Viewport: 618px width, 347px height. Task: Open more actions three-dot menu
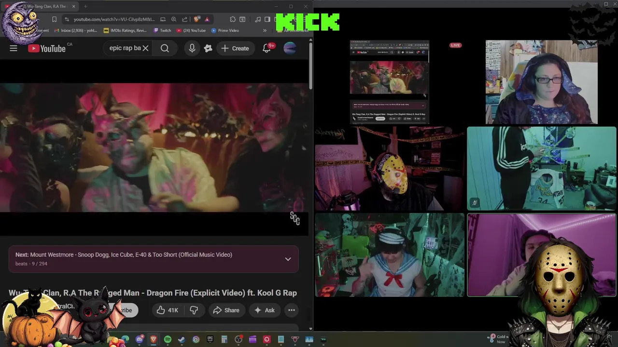pyautogui.click(x=292, y=310)
